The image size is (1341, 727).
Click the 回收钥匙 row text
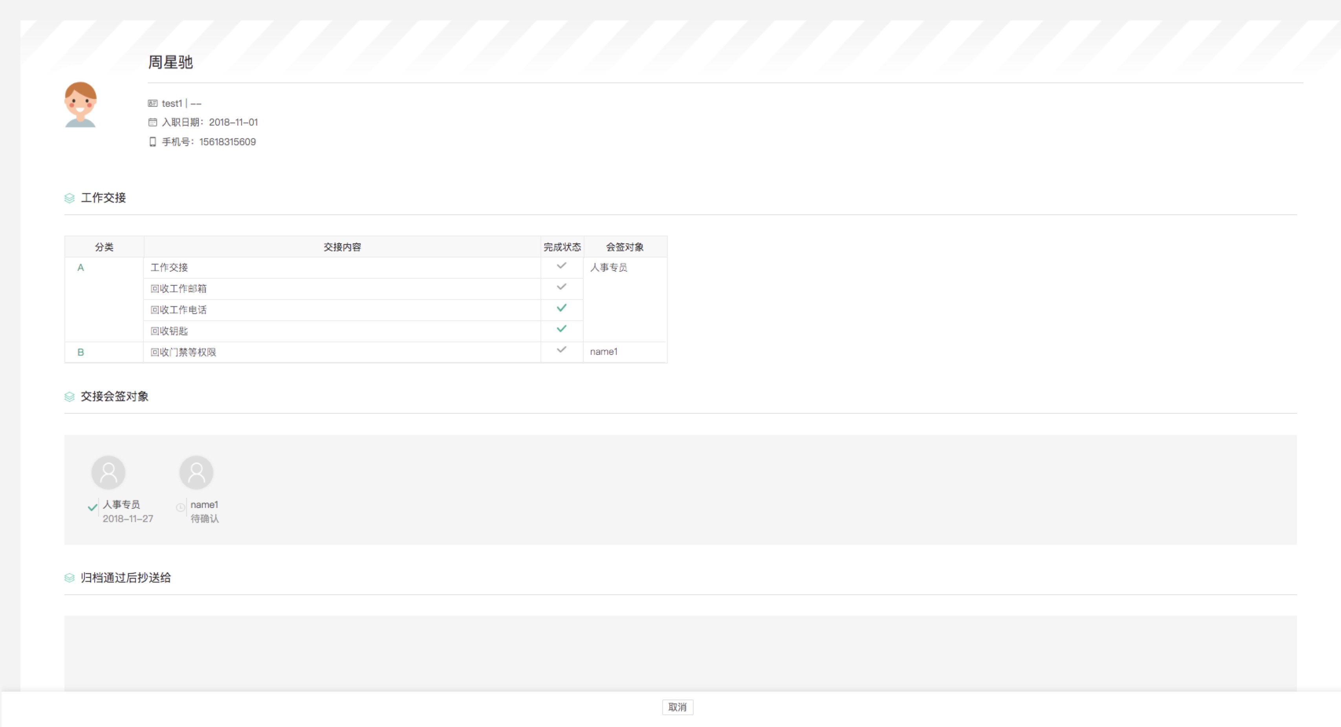169,331
